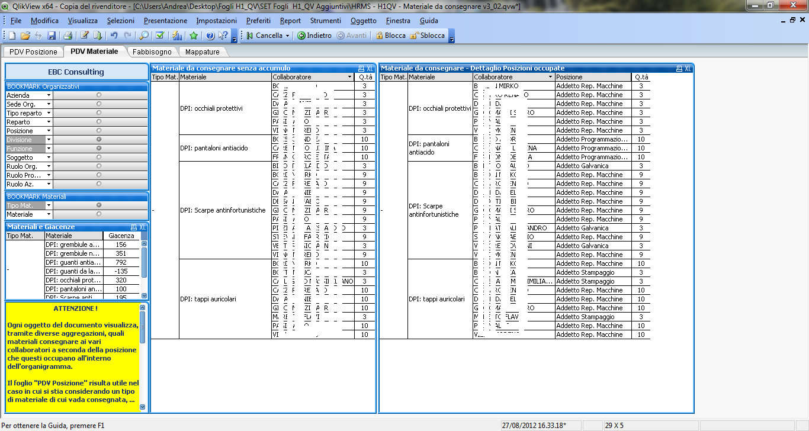Open the Strumenti menu
The height and width of the screenshot is (431, 809).
325,20
